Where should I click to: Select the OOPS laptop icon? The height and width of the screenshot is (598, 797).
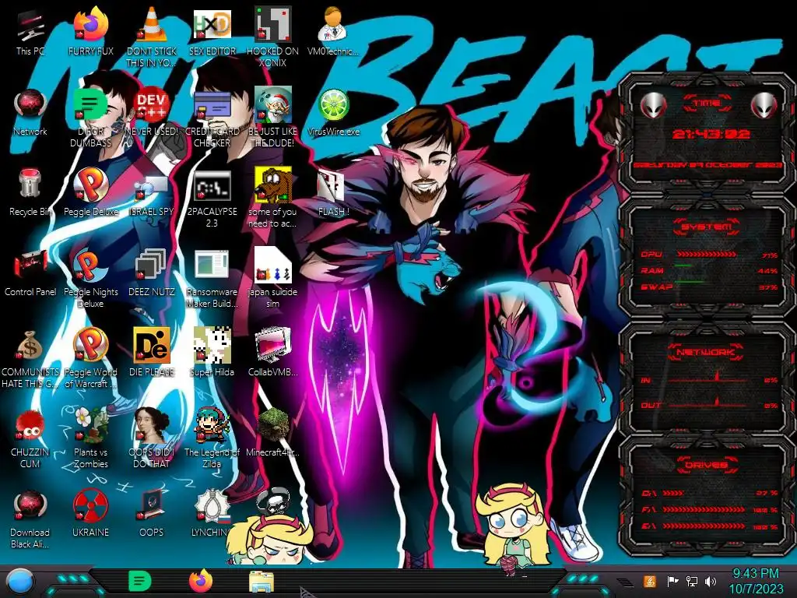point(152,514)
